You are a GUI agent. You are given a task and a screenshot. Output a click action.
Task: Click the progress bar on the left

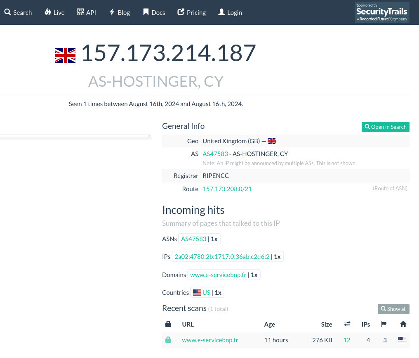click(x=75, y=136)
